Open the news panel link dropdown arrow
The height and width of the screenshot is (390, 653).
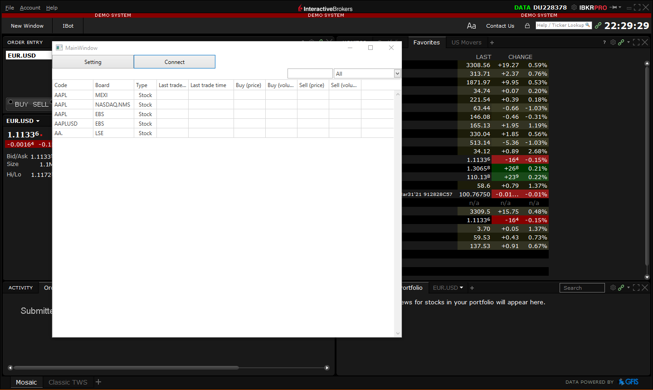[x=629, y=288]
